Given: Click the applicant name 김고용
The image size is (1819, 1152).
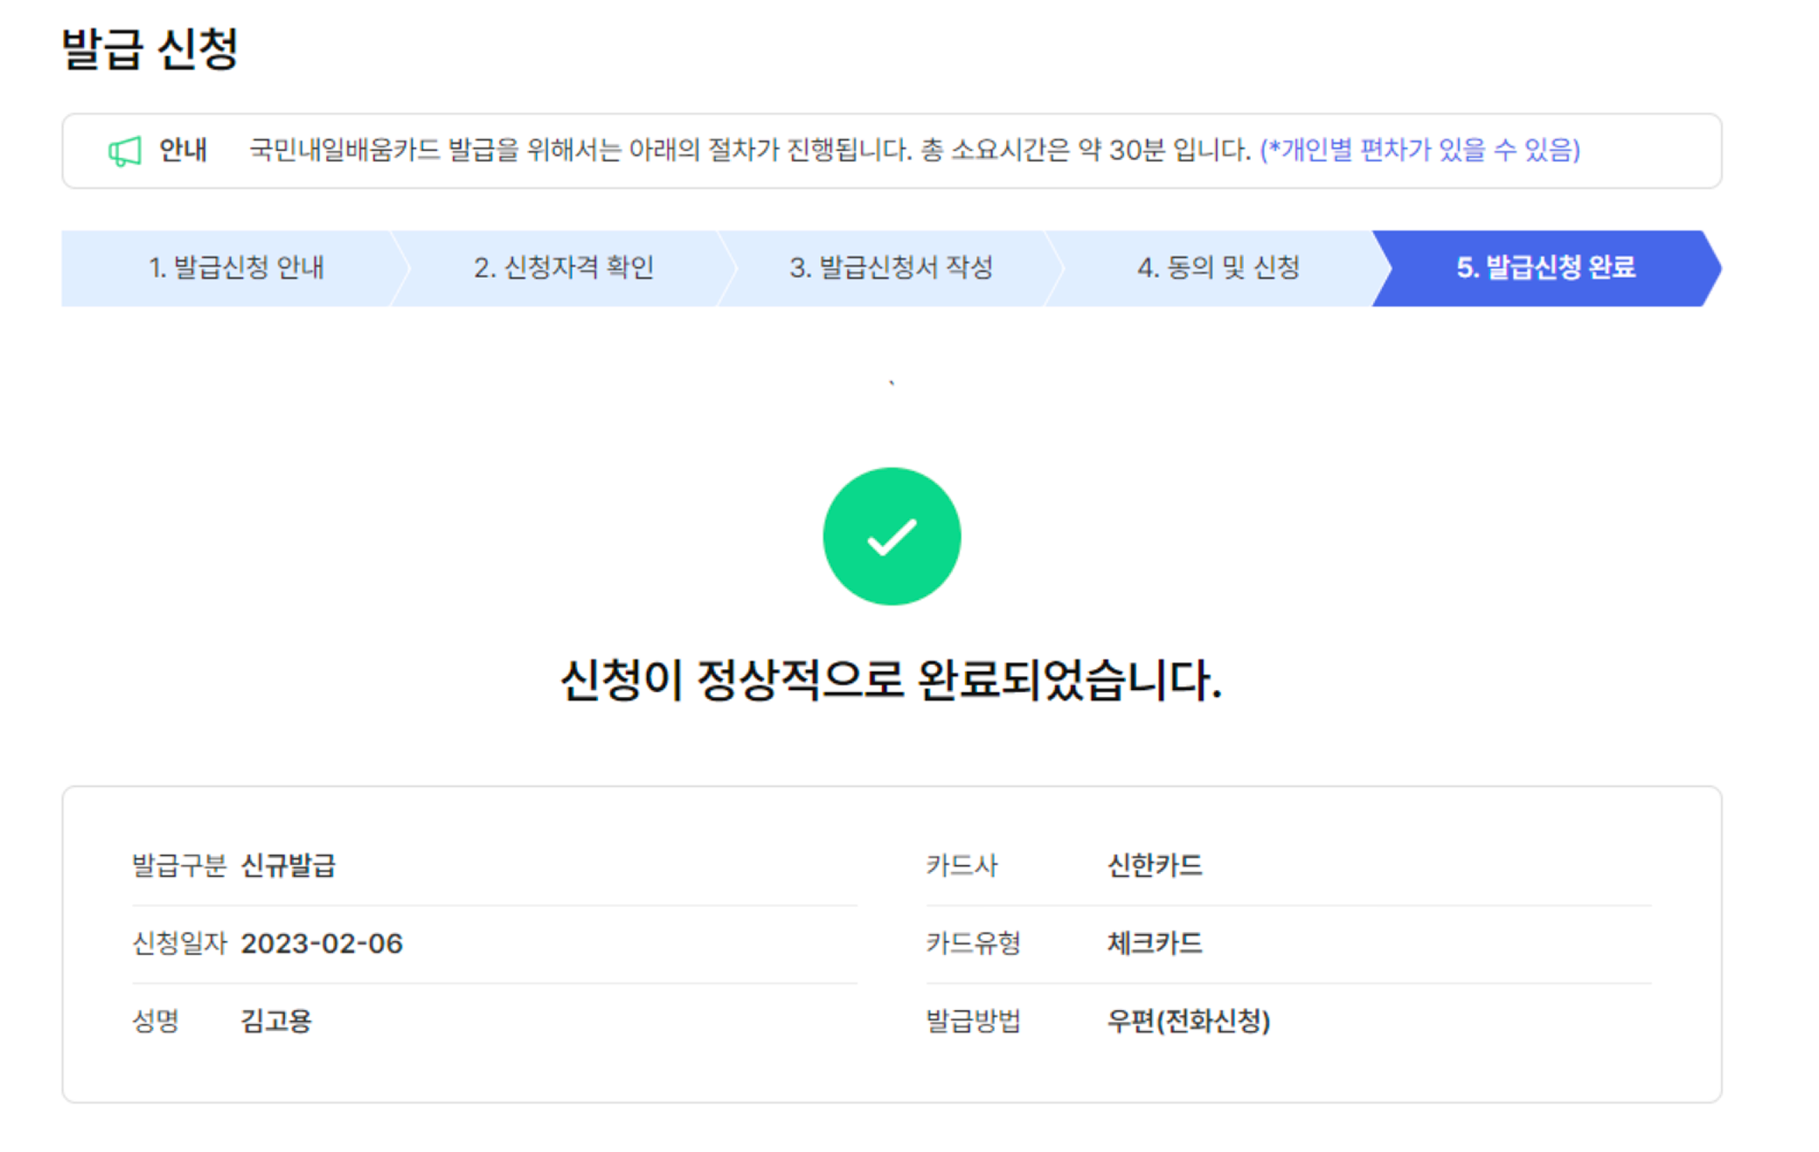Looking at the screenshot, I should (x=276, y=1021).
